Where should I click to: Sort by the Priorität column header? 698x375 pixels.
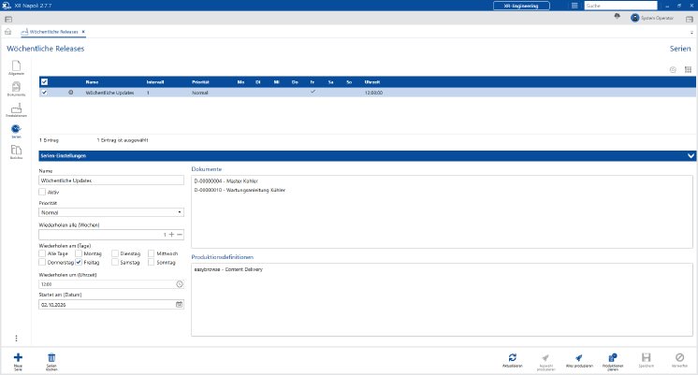201,82
